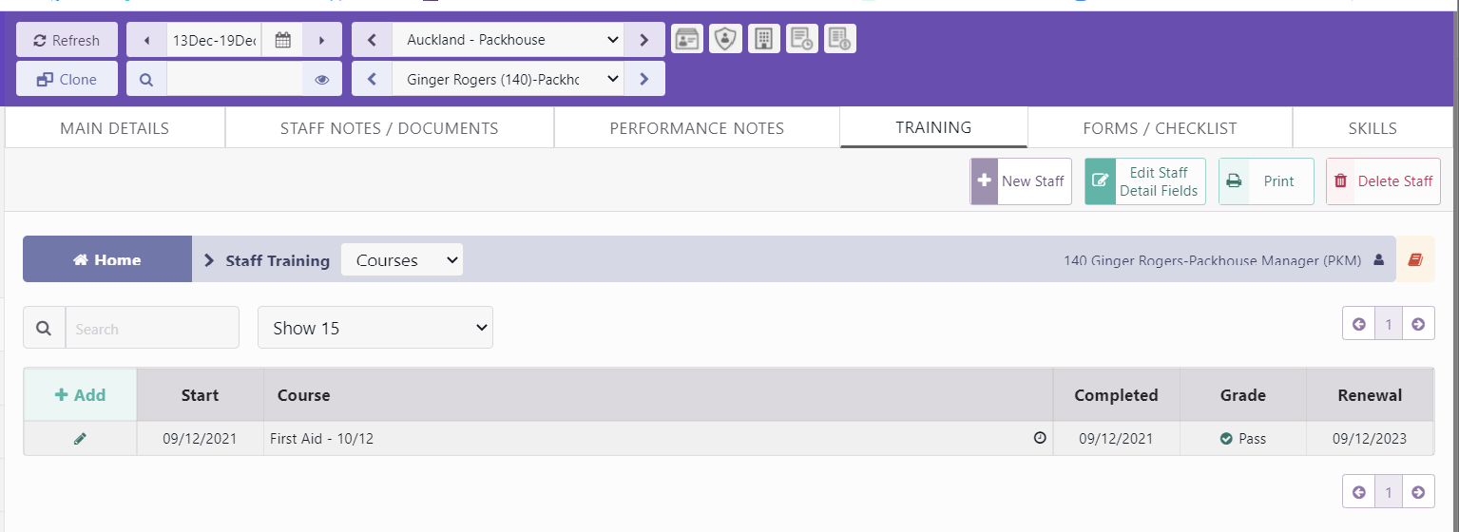This screenshot has height=532, width=1459.
Task: Open the staff ID card icon
Action: (x=687, y=39)
